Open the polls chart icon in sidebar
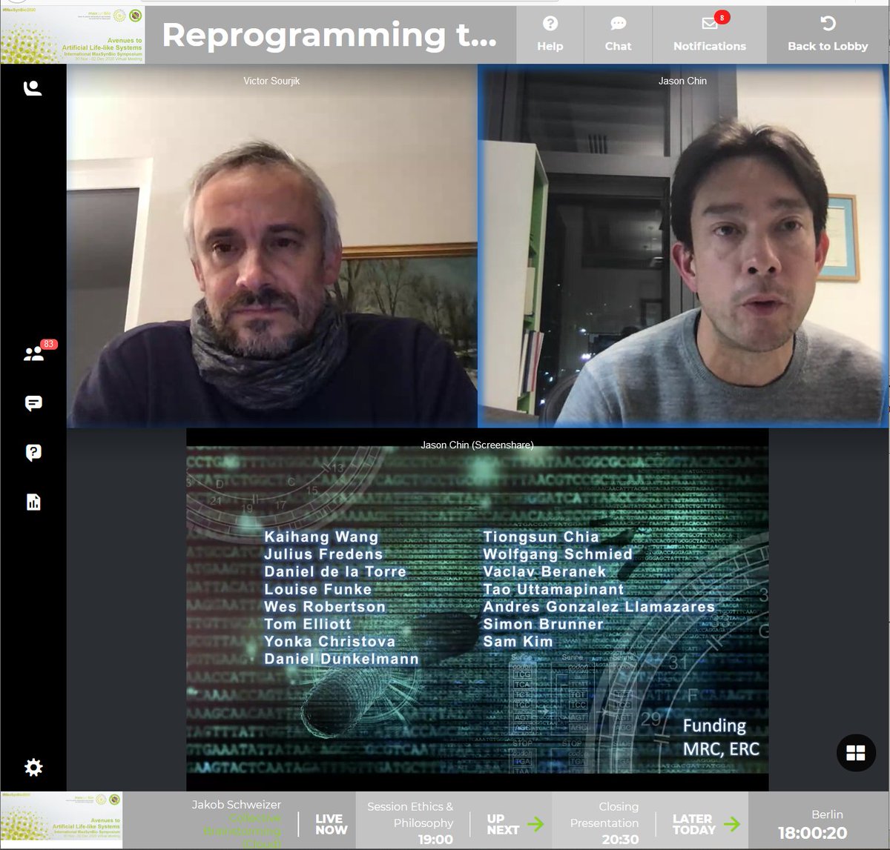This screenshot has width=890, height=850. click(x=33, y=502)
